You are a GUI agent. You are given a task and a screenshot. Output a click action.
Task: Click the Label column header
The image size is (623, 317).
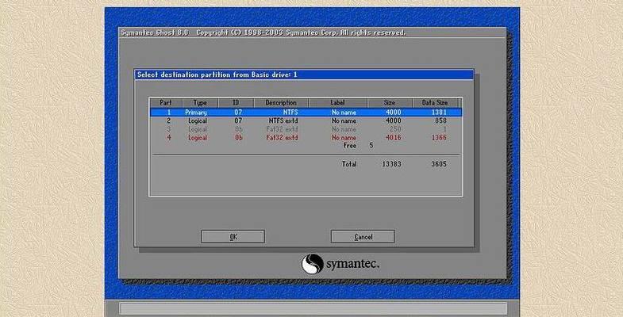pos(338,103)
